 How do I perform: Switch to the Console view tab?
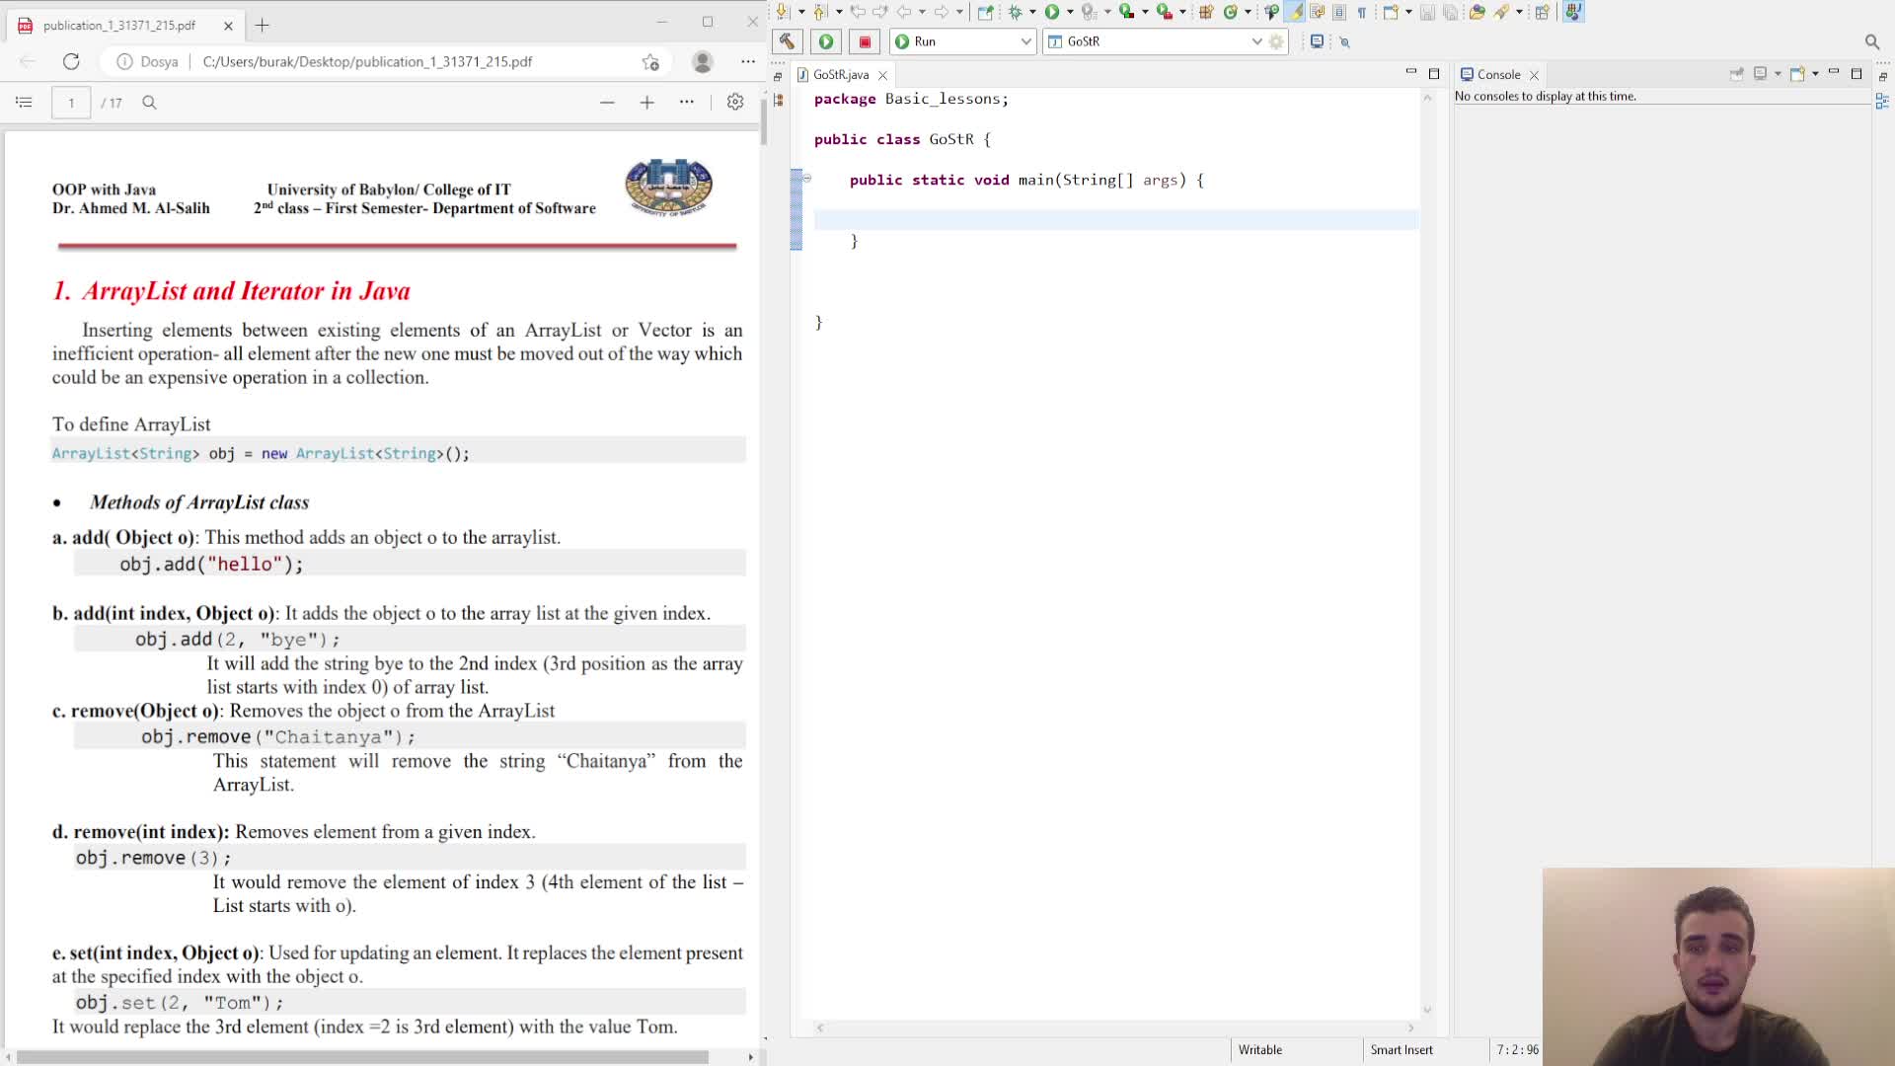pos(1497,74)
